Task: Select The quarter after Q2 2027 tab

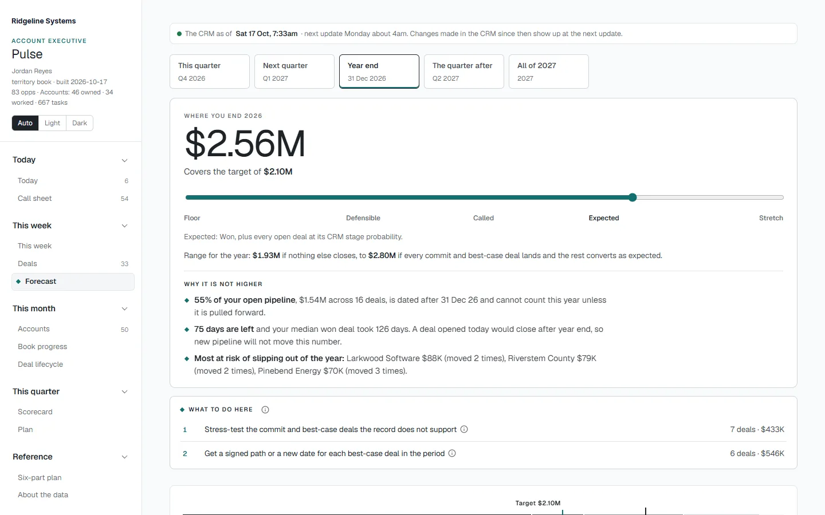Action: (x=464, y=72)
